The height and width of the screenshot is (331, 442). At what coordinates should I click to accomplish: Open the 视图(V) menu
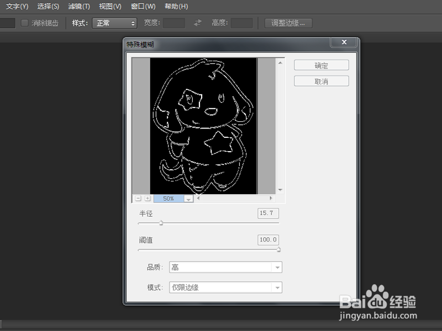point(110,6)
